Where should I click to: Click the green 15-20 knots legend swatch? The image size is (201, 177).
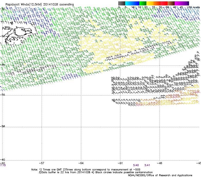143,3
